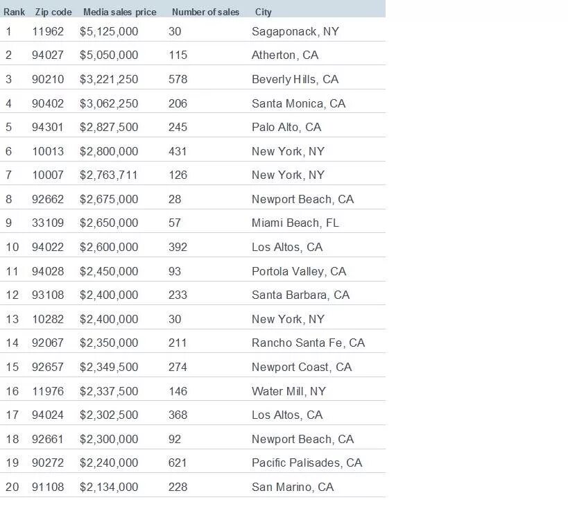The height and width of the screenshot is (518, 568).
Task: Select Pacific Palisades, CA cell
Action: pos(307,463)
